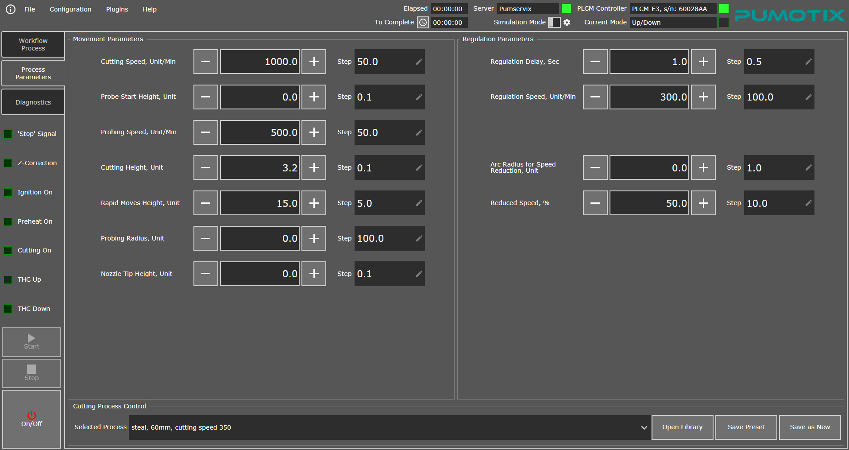Screen dimensions: 849x450
Task: Open simulation mode settings gear
Action: (x=567, y=22)
